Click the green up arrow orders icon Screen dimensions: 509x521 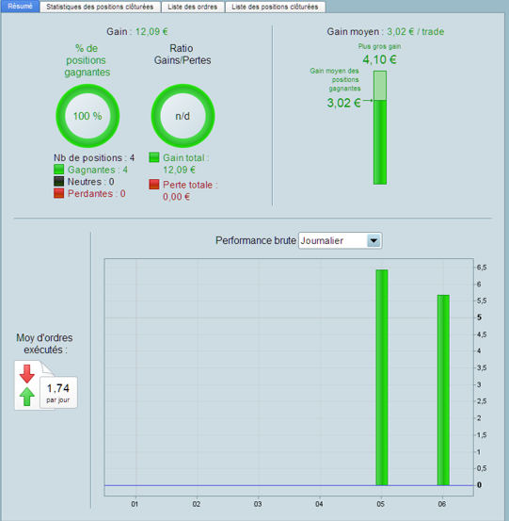[x=27, y=397]
